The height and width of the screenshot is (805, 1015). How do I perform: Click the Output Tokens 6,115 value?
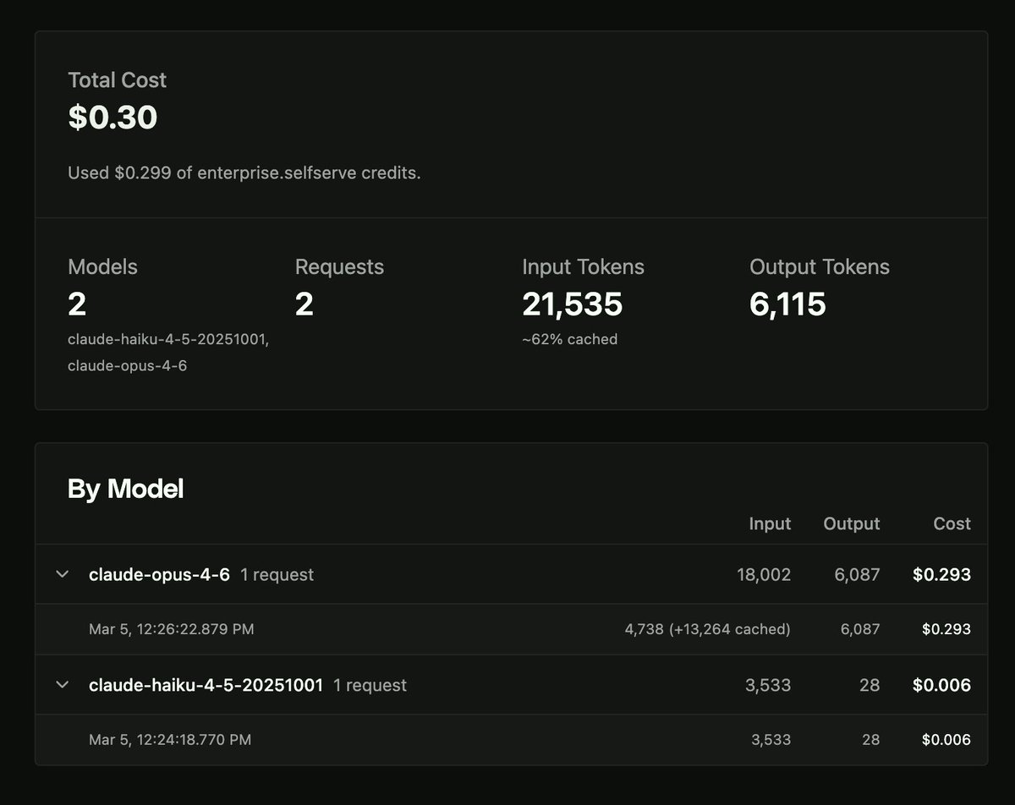pyautogui.click(x=787, y=304)
